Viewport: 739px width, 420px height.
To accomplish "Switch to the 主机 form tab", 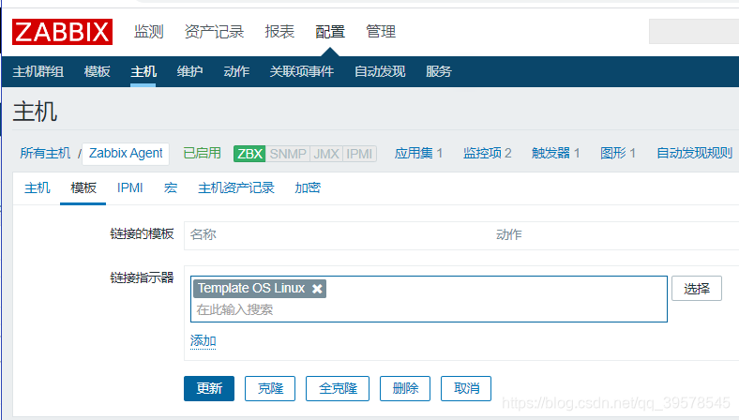I will pos(38,188).
